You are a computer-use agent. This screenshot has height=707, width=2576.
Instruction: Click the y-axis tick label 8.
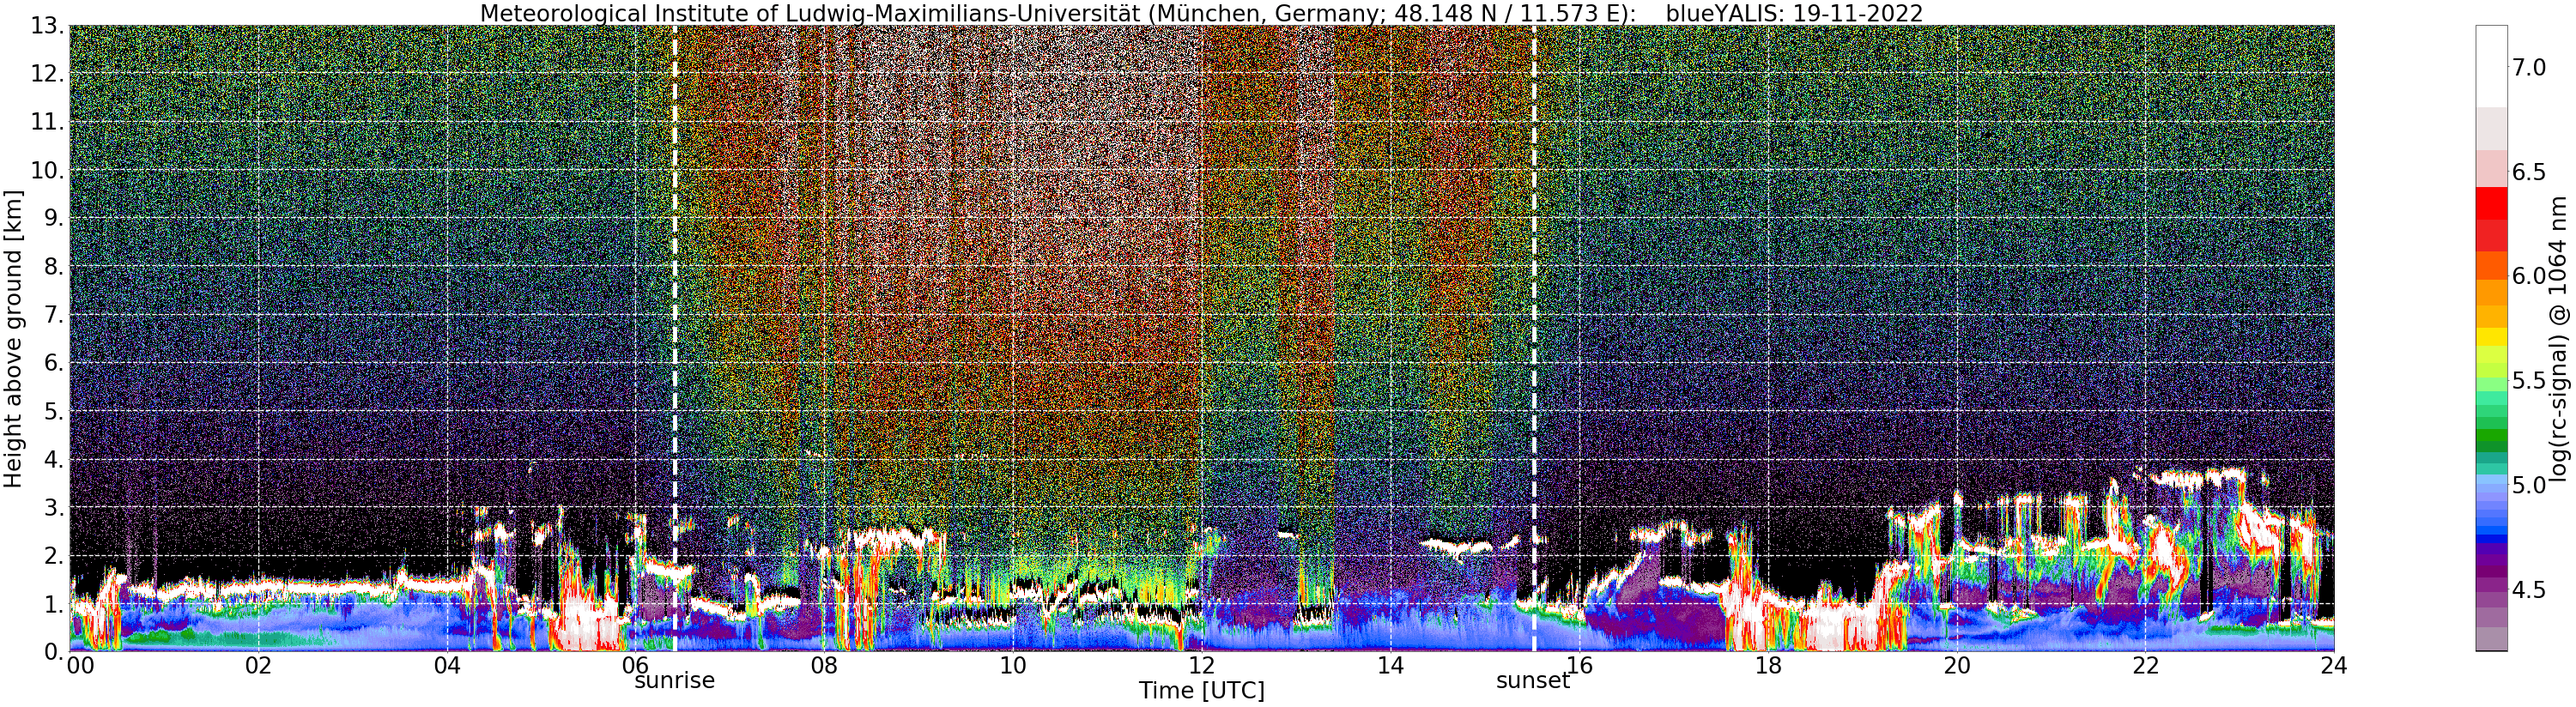[55, 267]
